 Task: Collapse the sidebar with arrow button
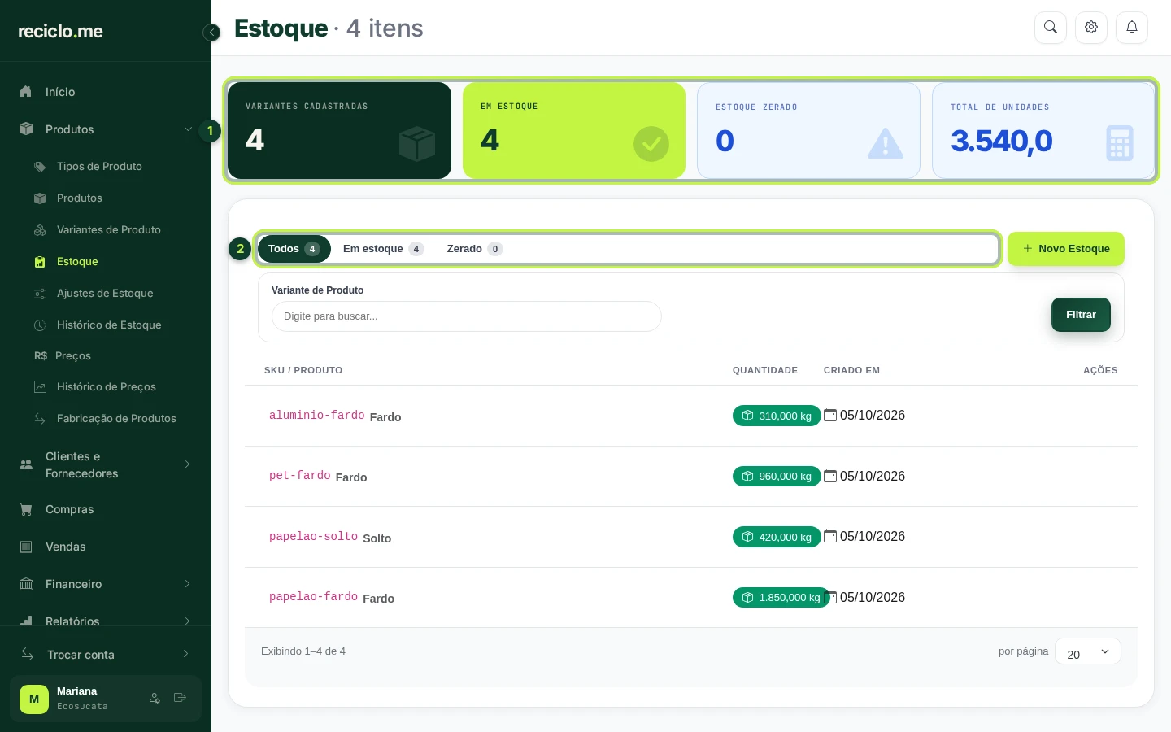click(211, 33)
